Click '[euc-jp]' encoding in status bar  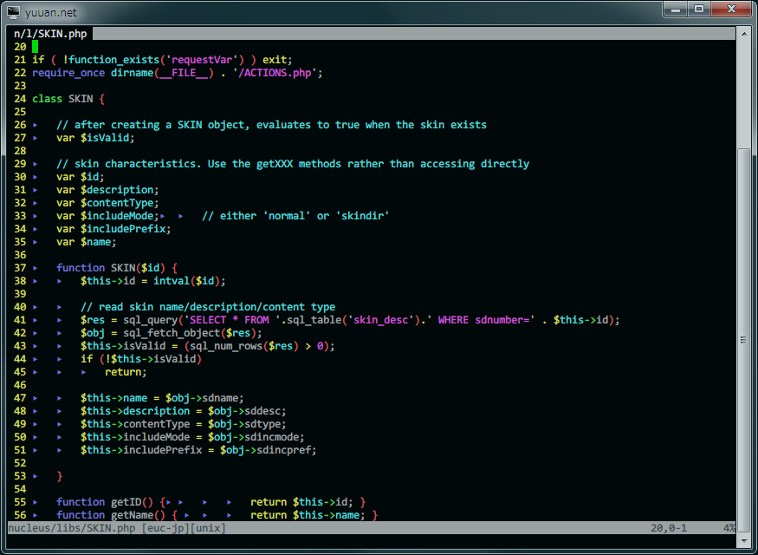click(165, 528)
